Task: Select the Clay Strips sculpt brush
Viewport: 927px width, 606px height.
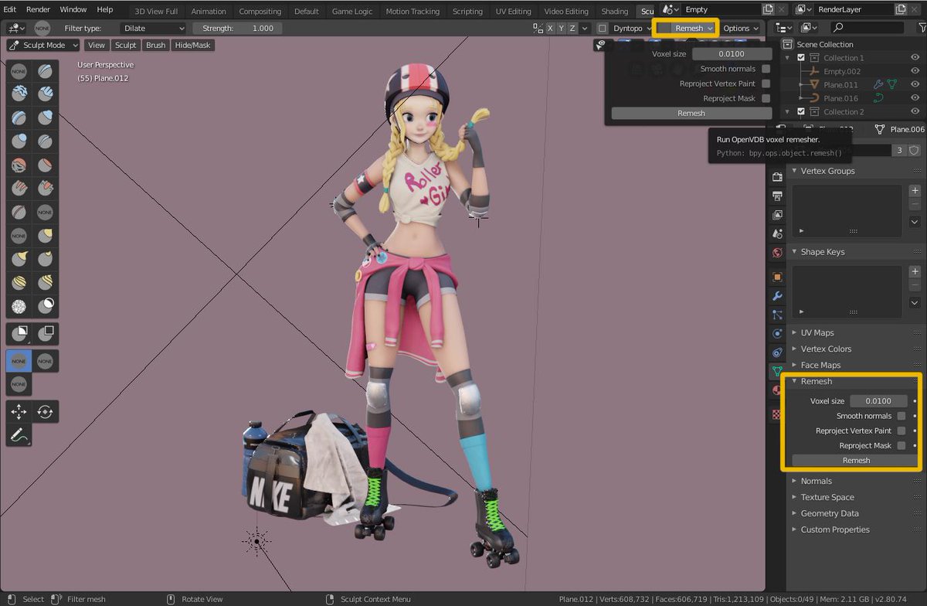Action: (x=46, y=94)
